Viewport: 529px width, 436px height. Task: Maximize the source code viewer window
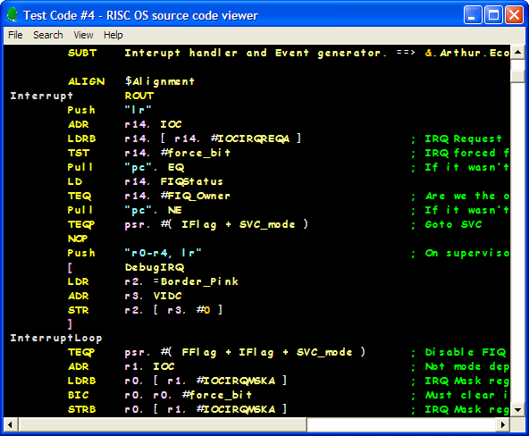point(493,15)
